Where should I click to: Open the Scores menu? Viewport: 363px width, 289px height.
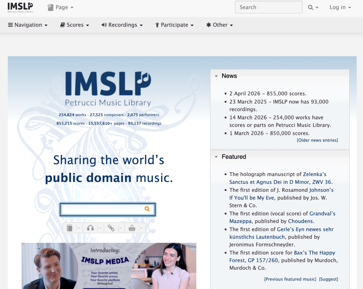coord(74,25)
